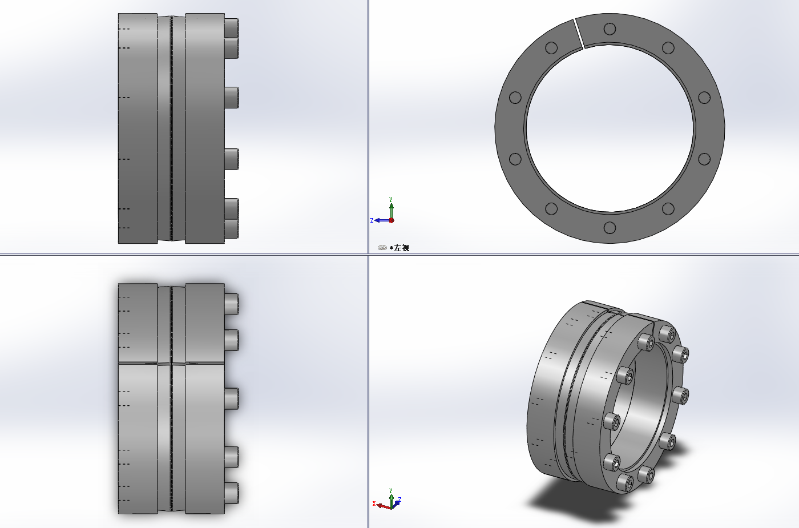This screenshot has height=528, width=799.
Task: Open the *左视 view orientation label
Action: click(399, 248)
